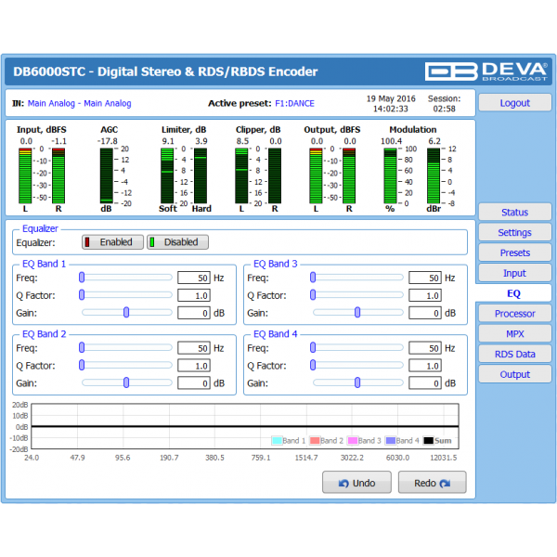557x557 pixels.
Task: Click the EQ Band 3 Freq slider
Action: coord(357,278)
